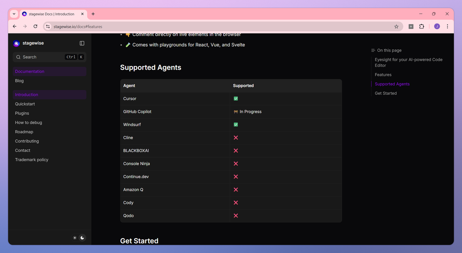
Task: Click the red X in Amazon Q row
Action: click(x=236, y=189)
